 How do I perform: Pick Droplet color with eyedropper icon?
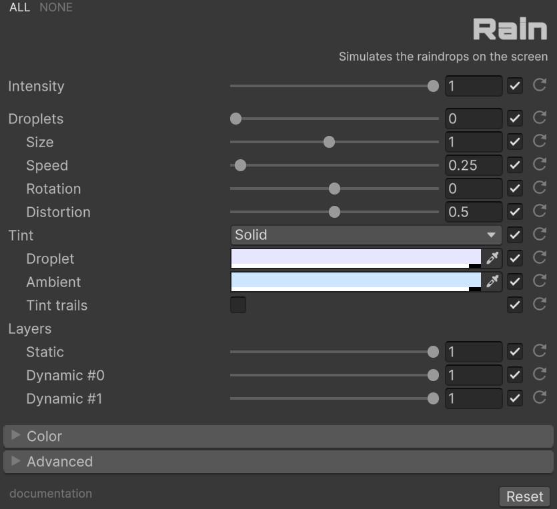point(492,258)
